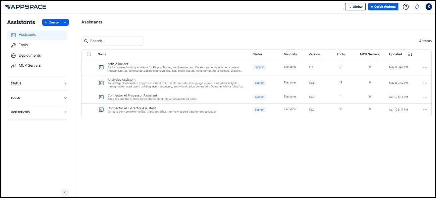Click the Appspace logo

[x=25, y=7]
